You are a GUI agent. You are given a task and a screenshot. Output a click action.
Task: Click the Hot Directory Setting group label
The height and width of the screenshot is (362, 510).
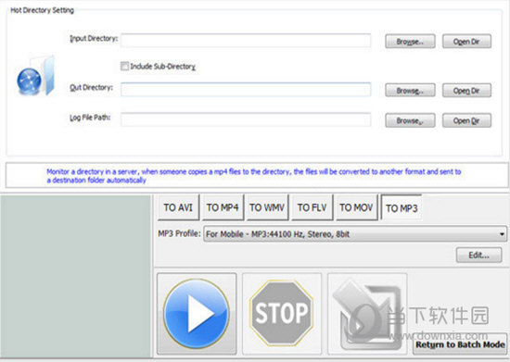click(43, 10)
